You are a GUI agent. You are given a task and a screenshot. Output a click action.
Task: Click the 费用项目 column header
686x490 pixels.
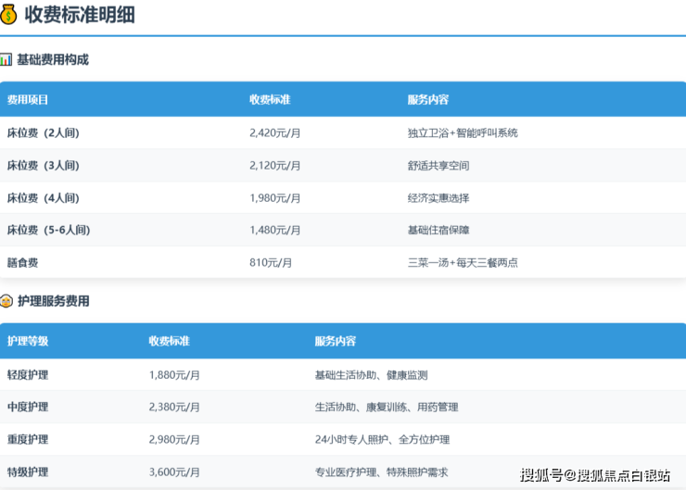pyautogui.click(x=28, y=99)
